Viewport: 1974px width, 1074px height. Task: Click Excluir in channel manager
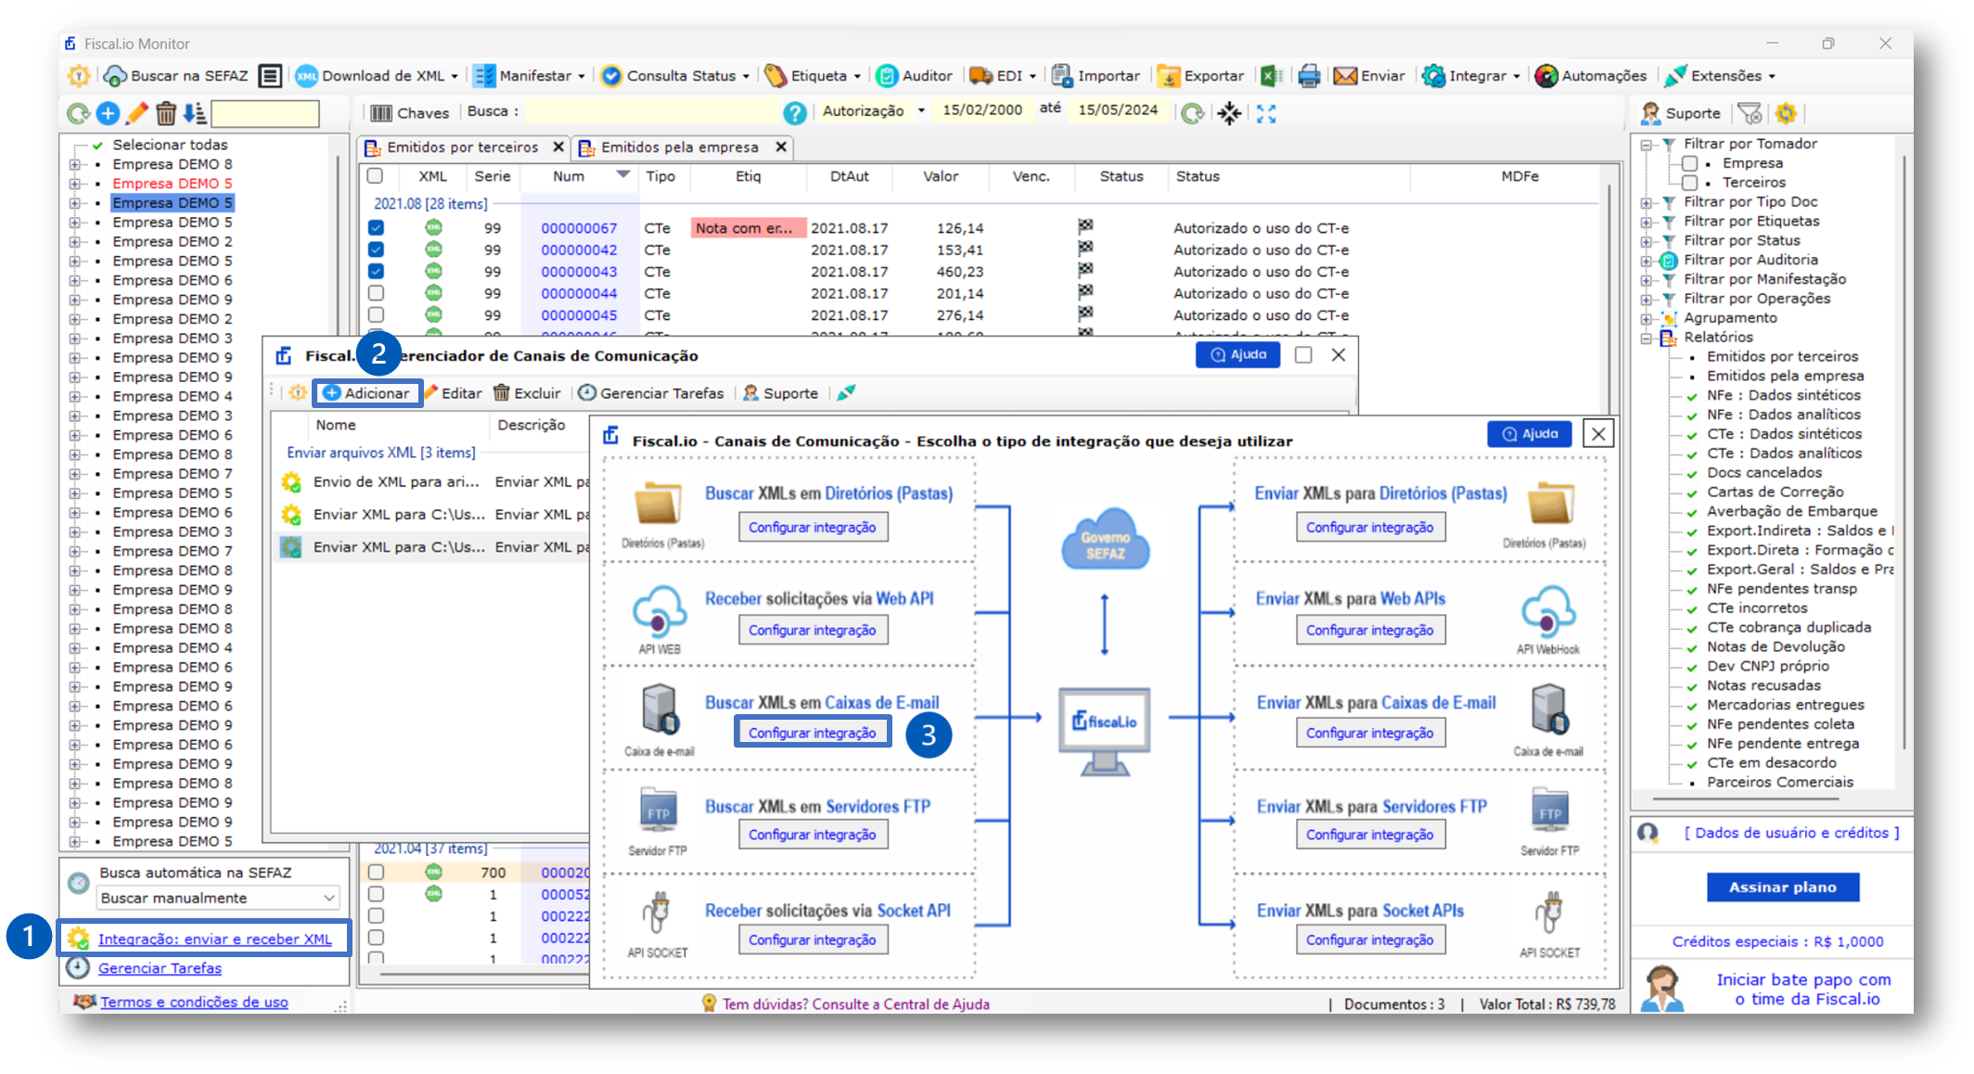pos(528,393)
